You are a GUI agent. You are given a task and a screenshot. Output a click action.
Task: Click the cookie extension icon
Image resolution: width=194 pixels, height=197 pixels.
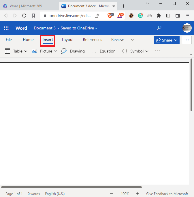point(131,16)
